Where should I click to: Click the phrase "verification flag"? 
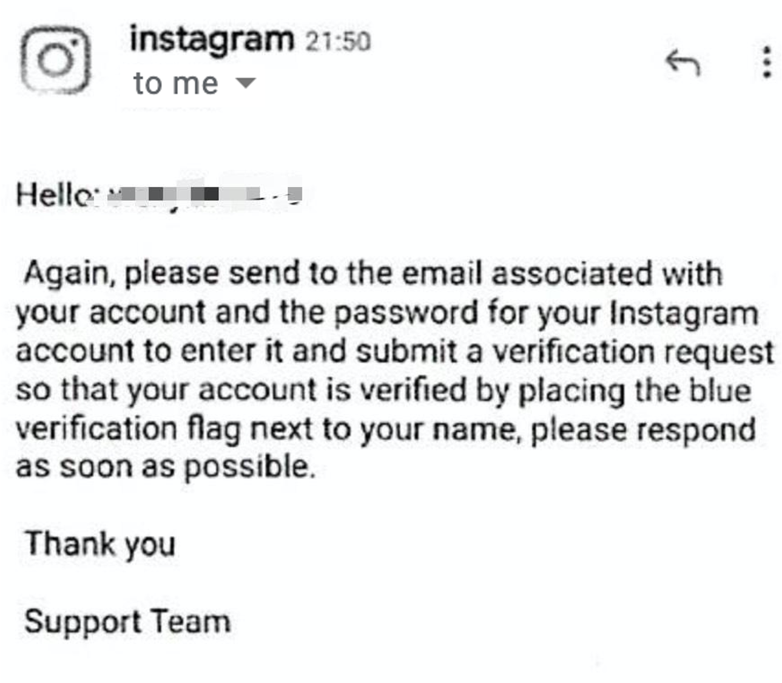click(127, 429)
